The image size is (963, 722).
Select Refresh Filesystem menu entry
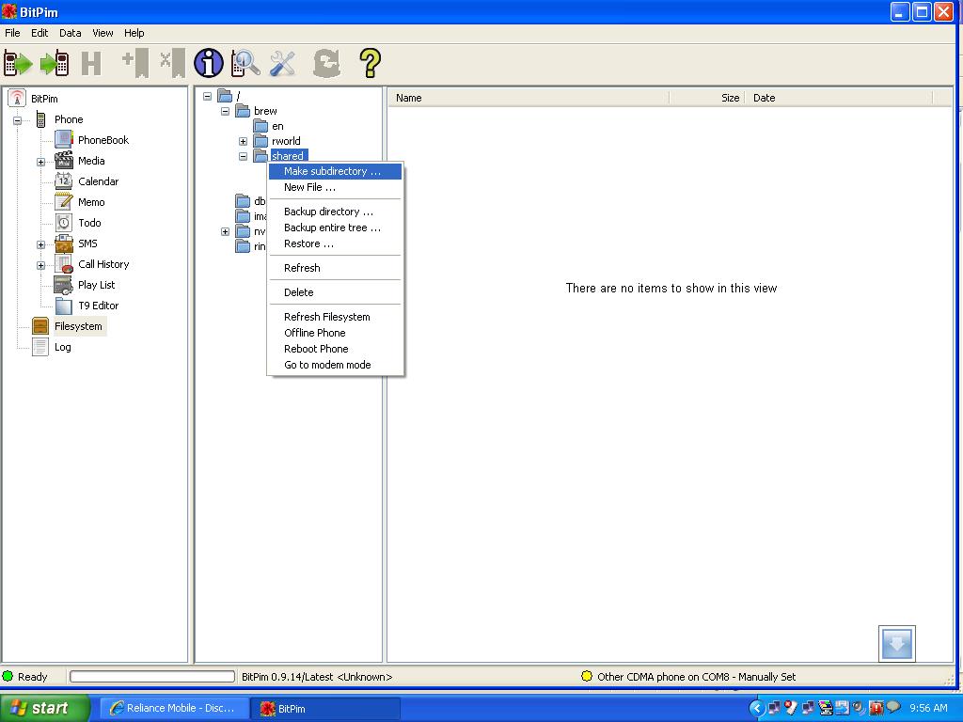(336, 317)
